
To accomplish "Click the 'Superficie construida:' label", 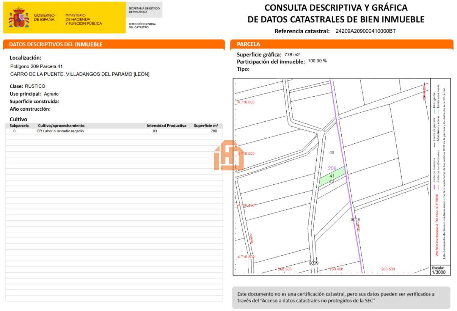I will click(x=34, y=102).
